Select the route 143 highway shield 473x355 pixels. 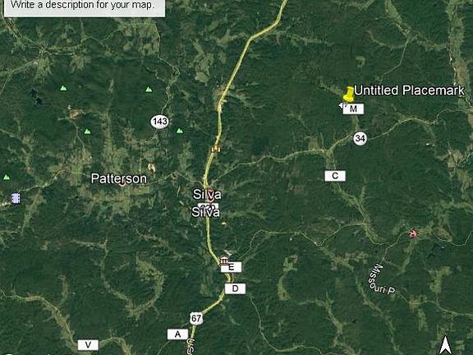click(159, 122)
